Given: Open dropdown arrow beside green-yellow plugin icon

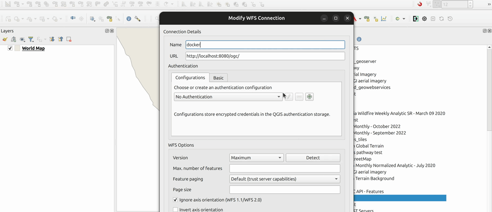Looking at the screenshot, I should click(x=404, y=19).
